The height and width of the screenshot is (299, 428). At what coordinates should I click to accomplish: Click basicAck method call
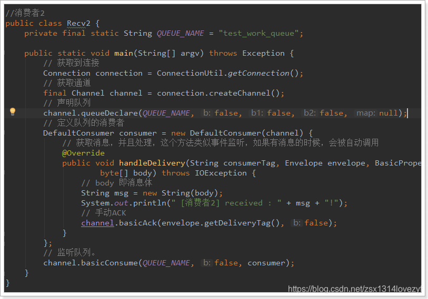[138, 223]
